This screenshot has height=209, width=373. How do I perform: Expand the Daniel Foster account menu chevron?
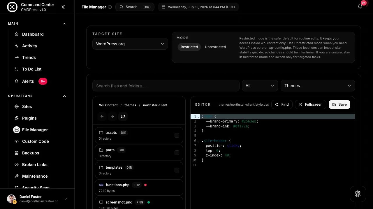point(66,199)
